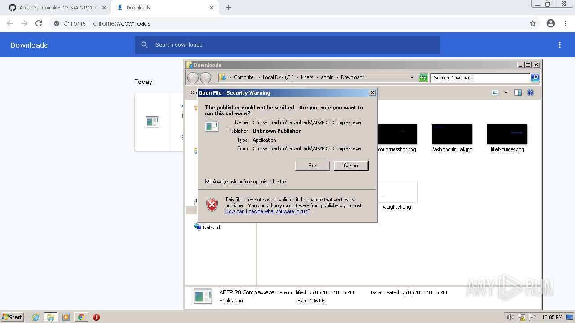Select Network in Explorer navigation pane
Image resolution: width=575 pixels, height=323 pixels.
click(x=212, y=227)
